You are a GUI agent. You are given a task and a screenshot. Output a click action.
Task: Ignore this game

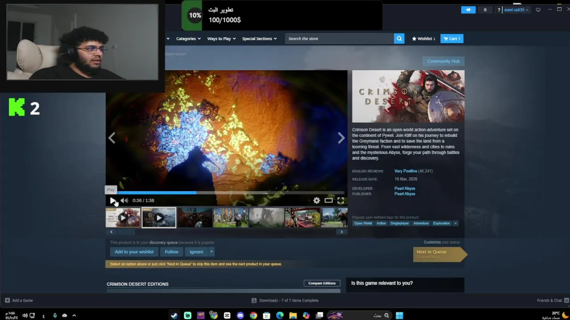196,252
